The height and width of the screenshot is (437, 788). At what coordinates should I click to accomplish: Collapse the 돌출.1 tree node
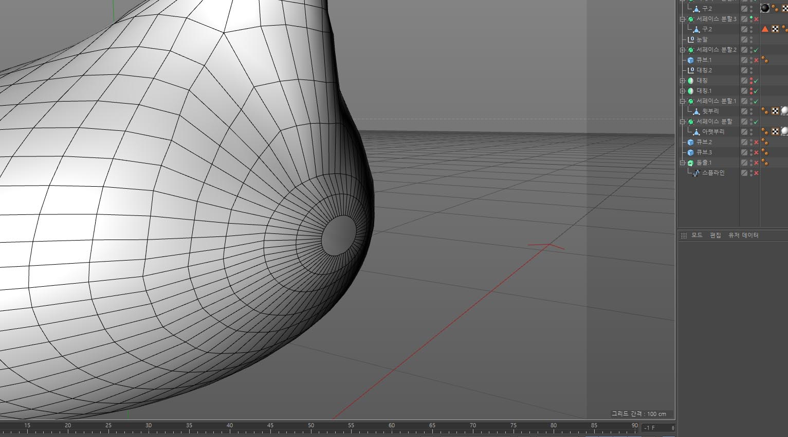683,163
